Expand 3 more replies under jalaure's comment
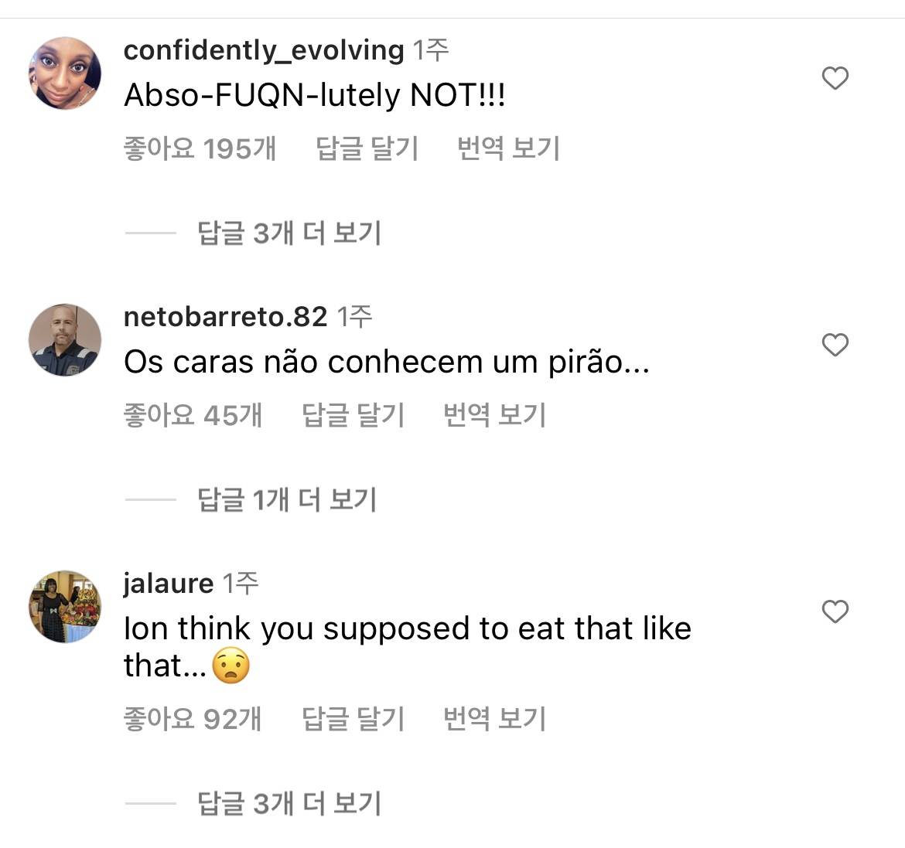This screenshot has width=905, height=848. [x=289, y=803]
